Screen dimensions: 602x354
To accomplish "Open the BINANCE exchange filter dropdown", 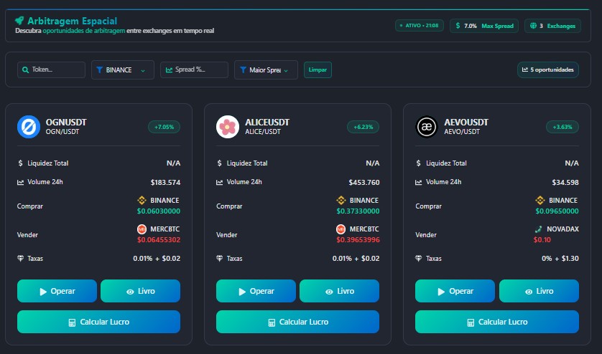I will (122, 70).
